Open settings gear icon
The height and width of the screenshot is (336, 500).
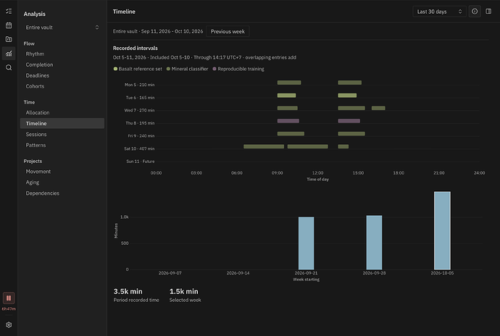9,324
